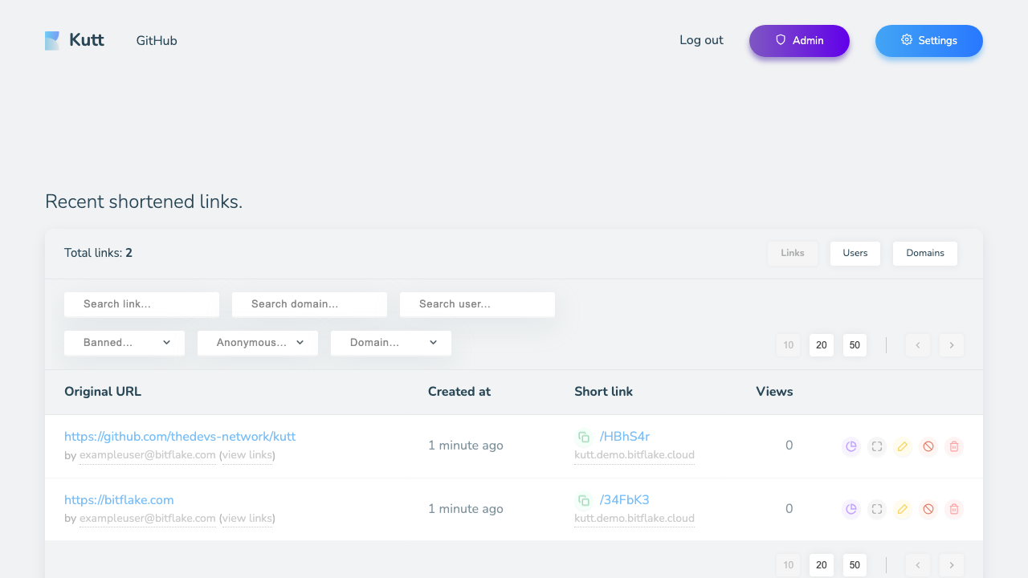Open the Domain filter dropdown
The width and height of the screenshot is (1028, 578).
[x=391, y=343]
